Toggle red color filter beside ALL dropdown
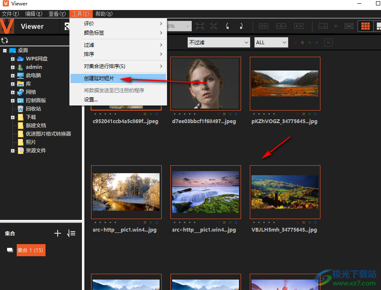The width and height of the screenshot is (381, 290). (295, 43)
